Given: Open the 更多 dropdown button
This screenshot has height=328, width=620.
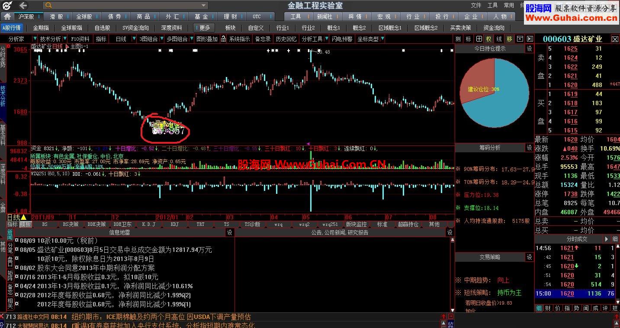Looking at the screenshot, I should pos(205,28).
